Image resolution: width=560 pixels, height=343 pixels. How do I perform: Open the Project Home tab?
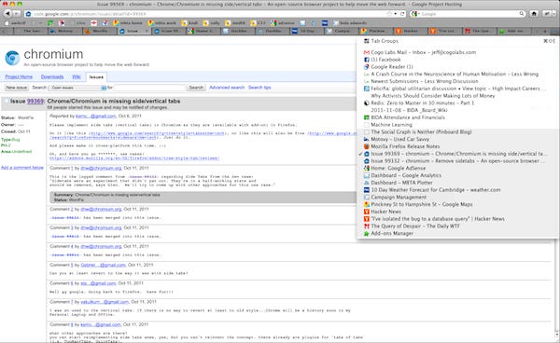point(19,76)
